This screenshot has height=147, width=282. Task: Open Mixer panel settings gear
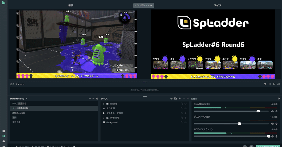pyautogui.click(x=279, y=99)
